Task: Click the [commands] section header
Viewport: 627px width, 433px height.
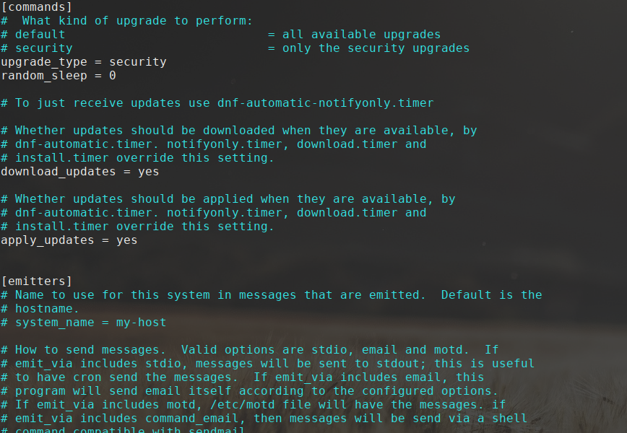Action: tap(36, 7)
